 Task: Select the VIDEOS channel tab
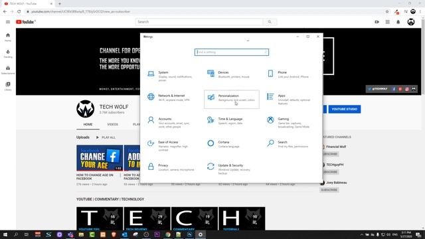pyautogui.click(x=112, y=124)
